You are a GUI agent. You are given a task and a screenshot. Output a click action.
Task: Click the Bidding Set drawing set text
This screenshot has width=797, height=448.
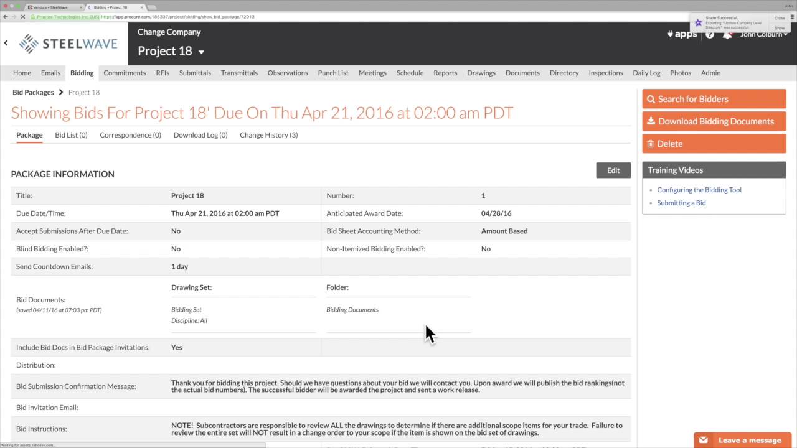[x=186, y=310]
